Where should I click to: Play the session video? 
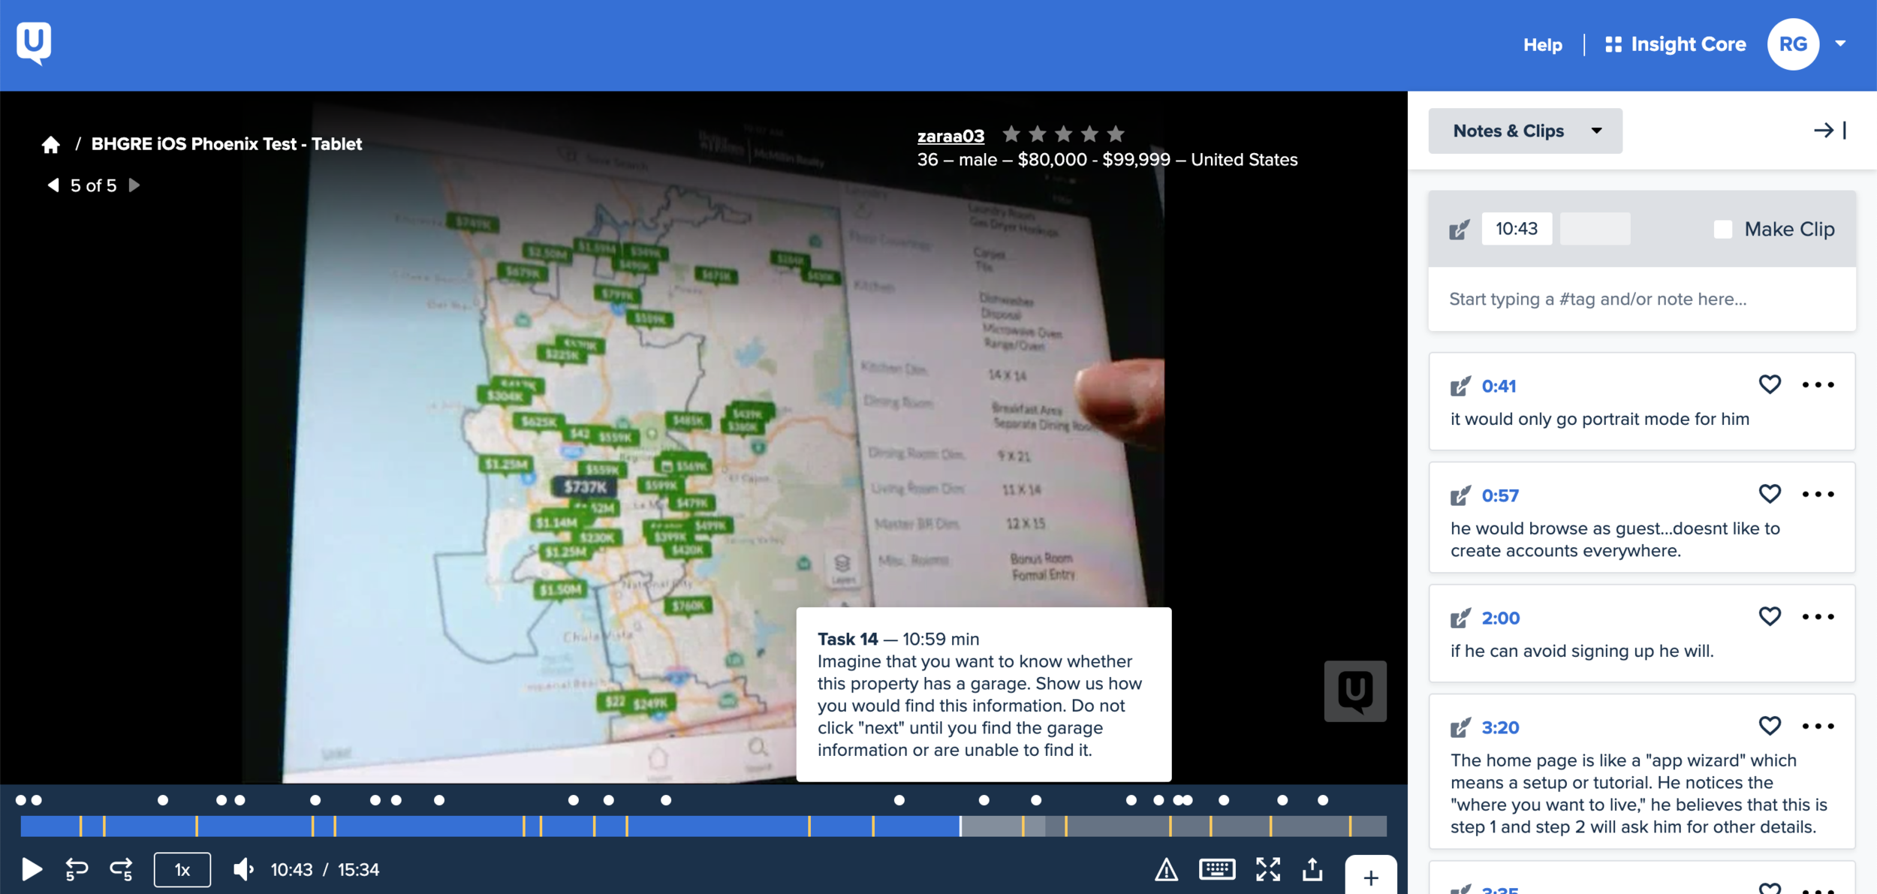(x=32, y=869)
